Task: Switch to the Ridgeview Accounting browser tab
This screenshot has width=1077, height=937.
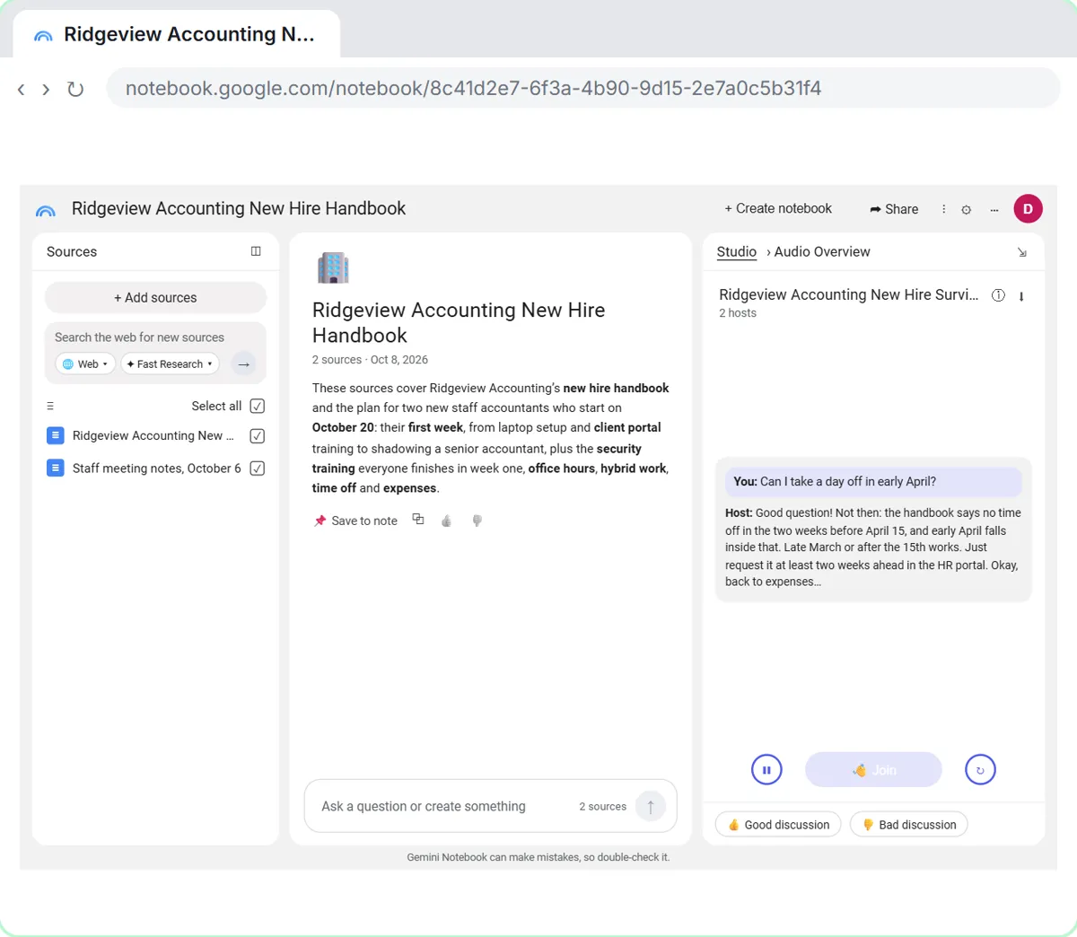Action: tap(176, 34)
